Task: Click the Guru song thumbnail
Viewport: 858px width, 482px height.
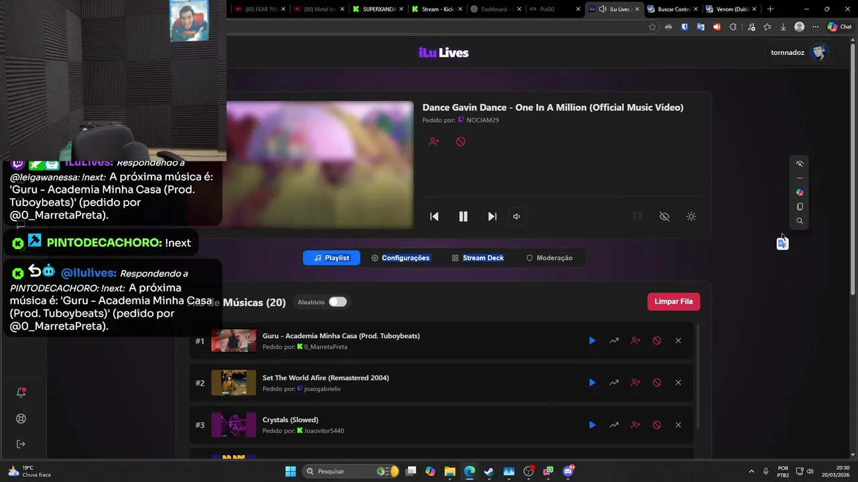Action: tap(233, 341)
